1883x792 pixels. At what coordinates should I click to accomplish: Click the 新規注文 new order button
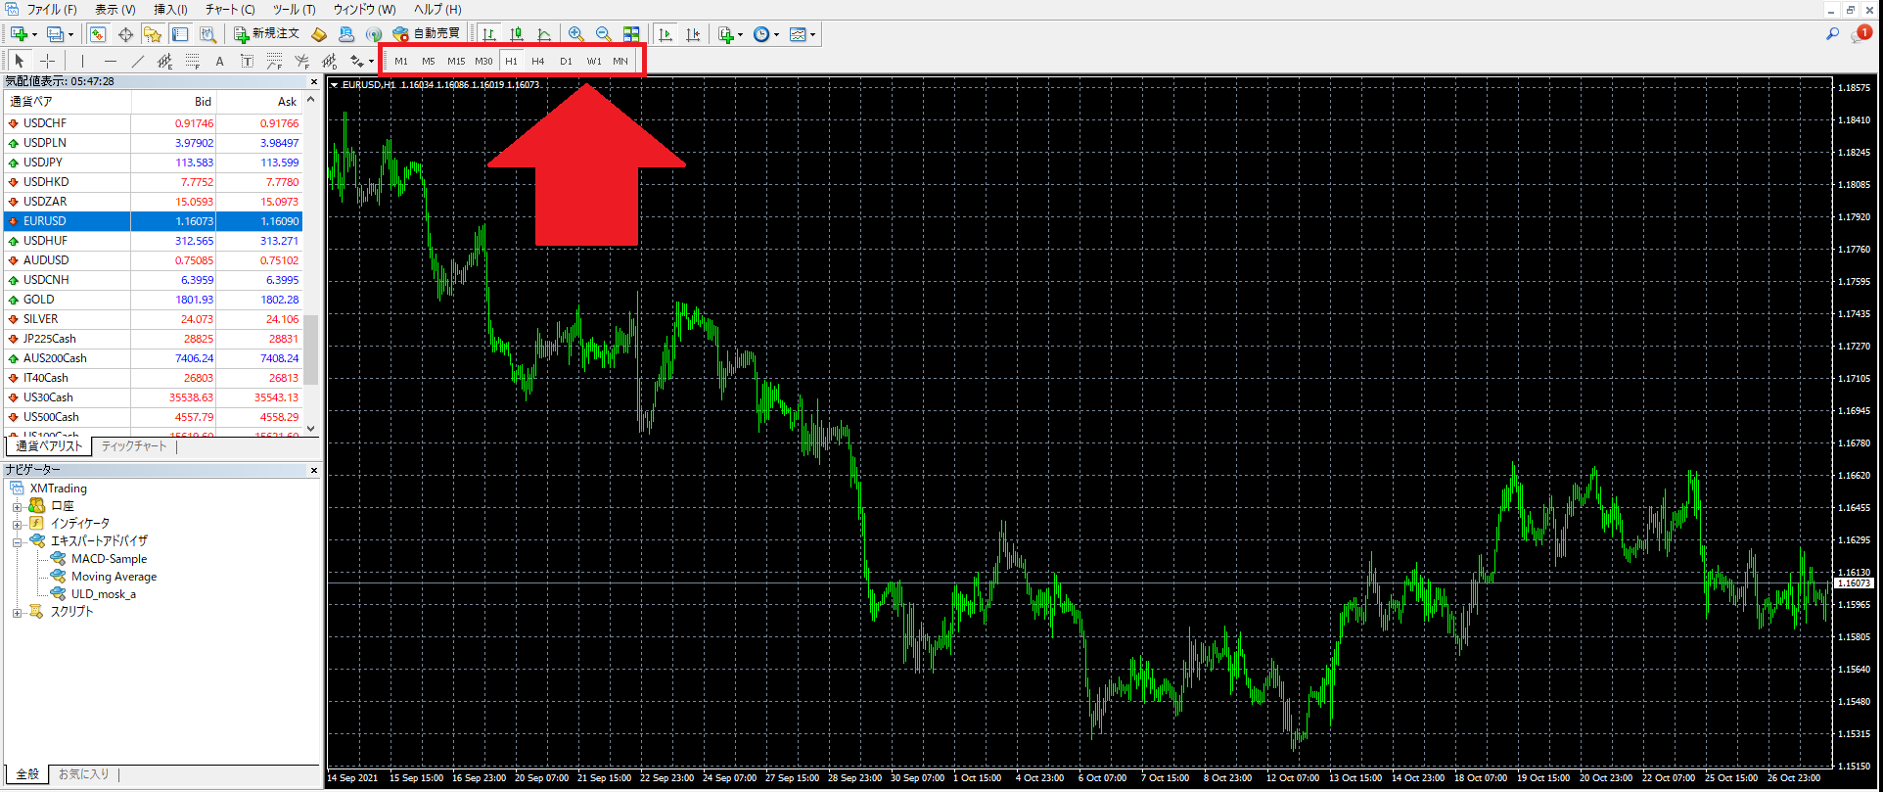pos(267,34)
